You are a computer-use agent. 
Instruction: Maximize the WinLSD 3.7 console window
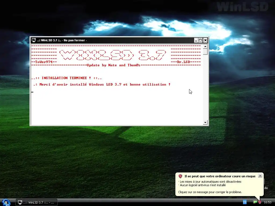pyautogui.click(x=200, y=40)
